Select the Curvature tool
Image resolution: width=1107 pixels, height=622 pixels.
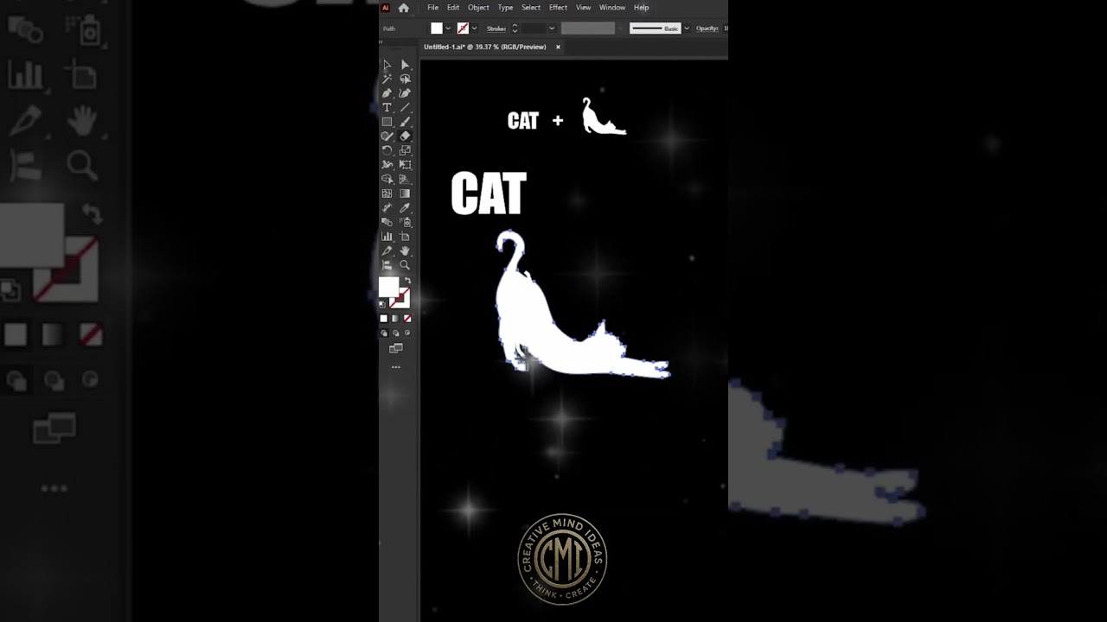pyautogui.click(x=405, y=93)
